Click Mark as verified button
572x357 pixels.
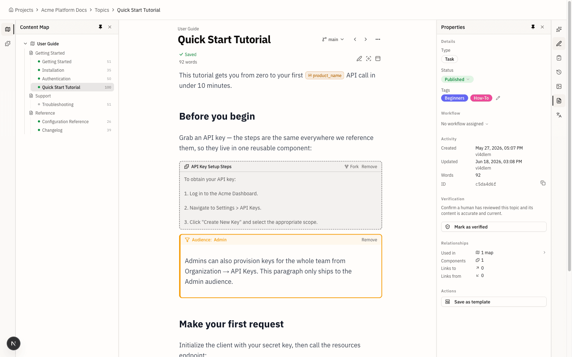(x=494, y=227)
